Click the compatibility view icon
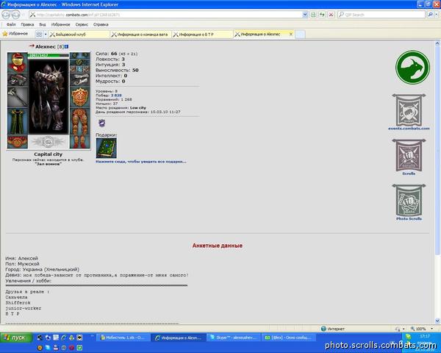This screenshot has width=441, height=353. [313, 15]
